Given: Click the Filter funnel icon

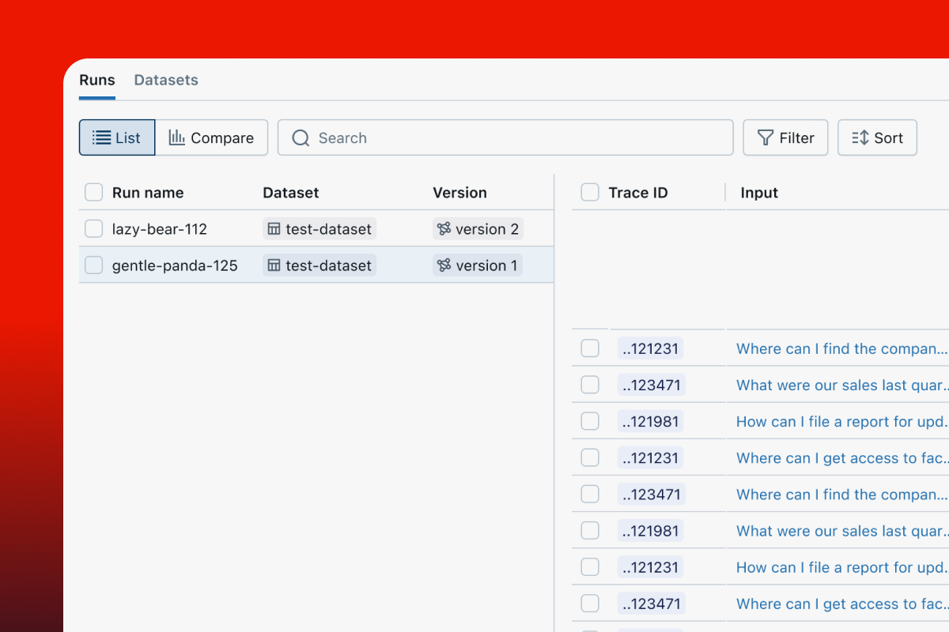Looking at the screenshot, I should point(765,138).
